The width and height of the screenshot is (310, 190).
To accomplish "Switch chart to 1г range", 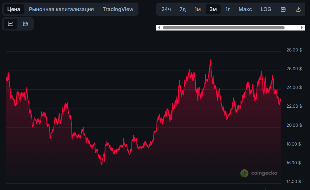I will 228,9.
